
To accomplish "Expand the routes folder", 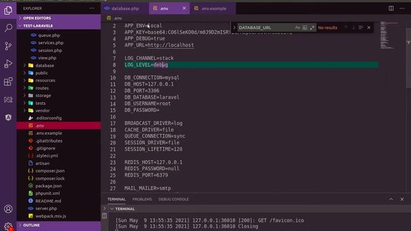I will coord(42,88).
